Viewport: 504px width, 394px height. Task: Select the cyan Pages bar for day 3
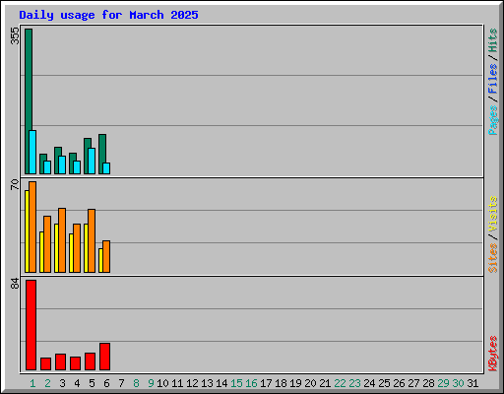(x=62, y=164)
